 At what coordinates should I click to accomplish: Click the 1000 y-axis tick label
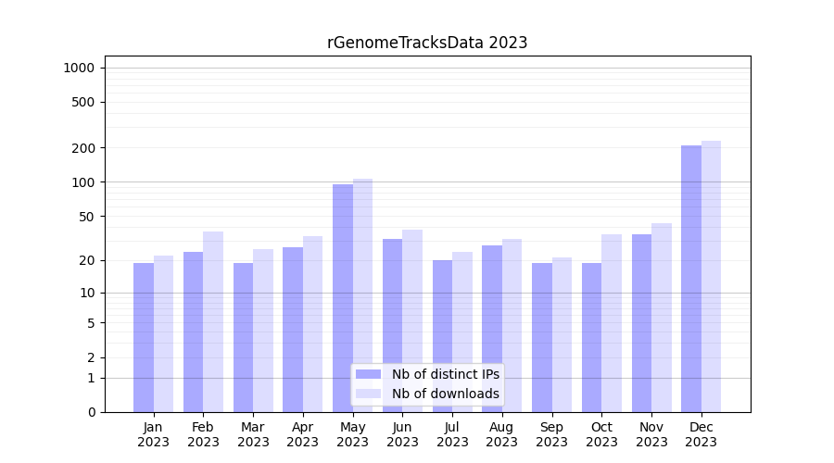click(79, 68)
